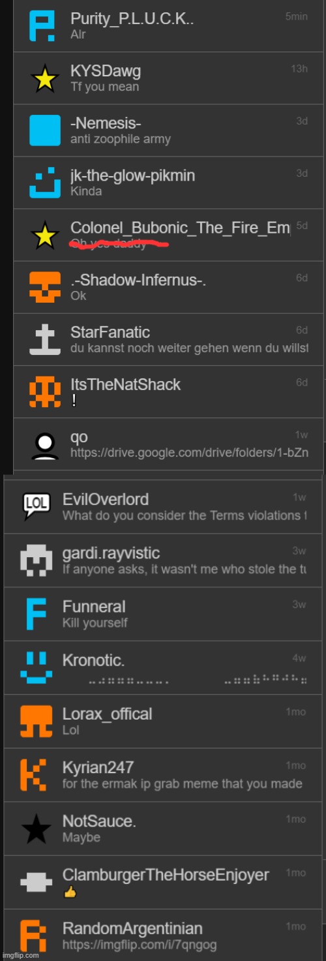Open NotSauce.'s black star icon
The image size is (326, 961).
point(37,829)
